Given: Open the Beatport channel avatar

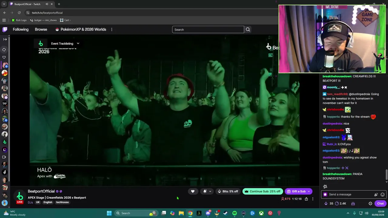Looking at the screenshot, I should coord(20,197).
